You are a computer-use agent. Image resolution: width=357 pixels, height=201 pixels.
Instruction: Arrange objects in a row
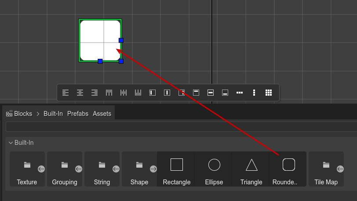(240, 93)
